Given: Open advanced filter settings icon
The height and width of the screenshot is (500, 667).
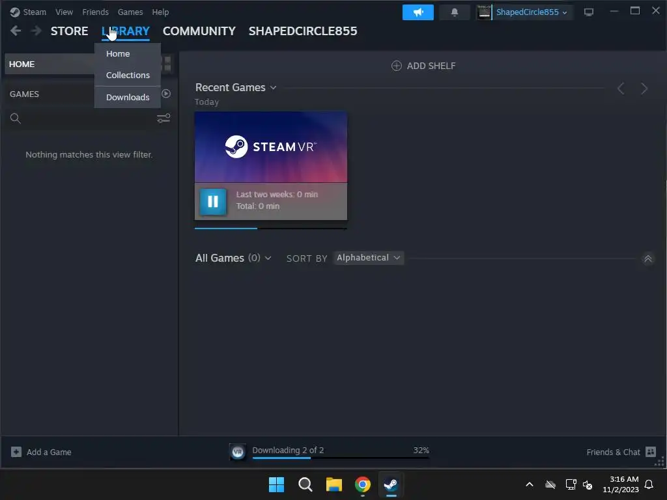Looking at the screenshot, I should [x=163, y=118].
